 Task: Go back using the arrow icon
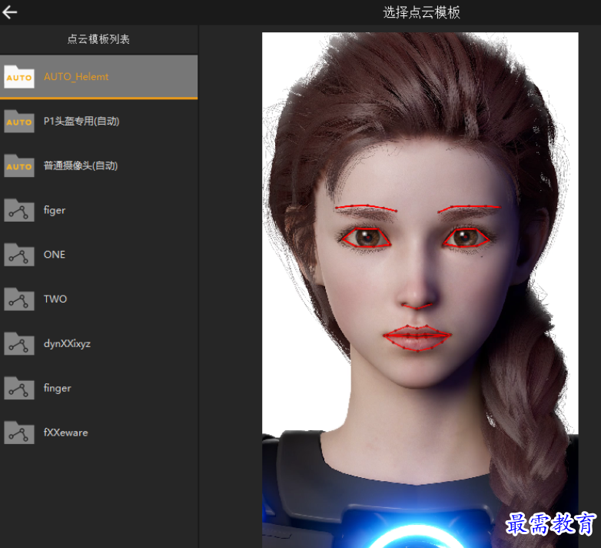pos(9,12)
